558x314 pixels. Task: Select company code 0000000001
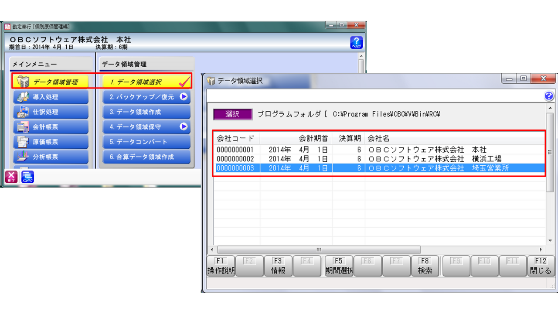235,150
